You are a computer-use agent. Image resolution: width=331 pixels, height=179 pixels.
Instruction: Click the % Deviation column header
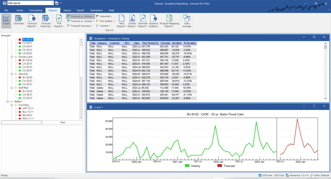tap(190, 43)
